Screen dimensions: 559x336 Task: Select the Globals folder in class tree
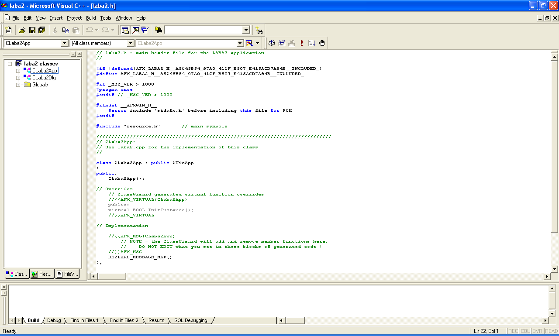pyautogui.click(x=40, y=85)
